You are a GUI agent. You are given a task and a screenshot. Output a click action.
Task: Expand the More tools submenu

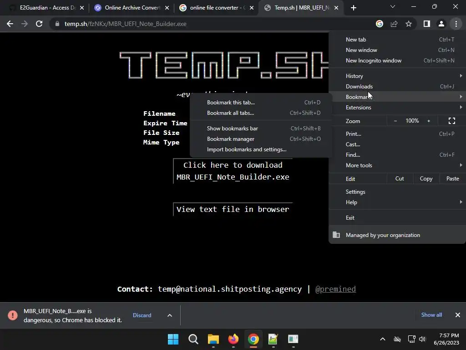pos(397,165)
